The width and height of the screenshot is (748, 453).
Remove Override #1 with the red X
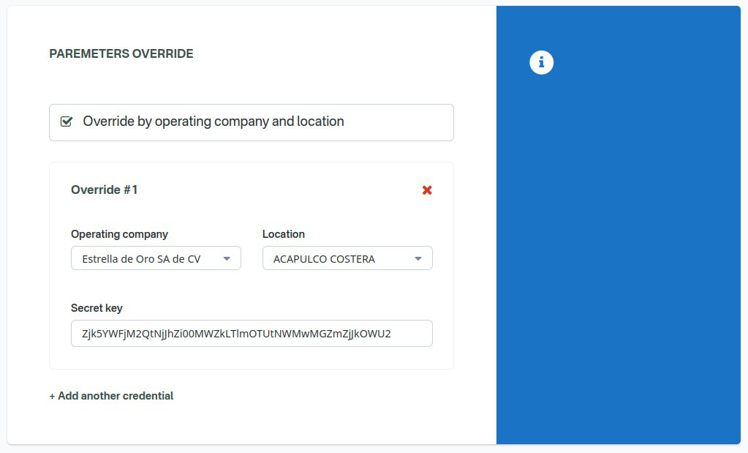427,190
